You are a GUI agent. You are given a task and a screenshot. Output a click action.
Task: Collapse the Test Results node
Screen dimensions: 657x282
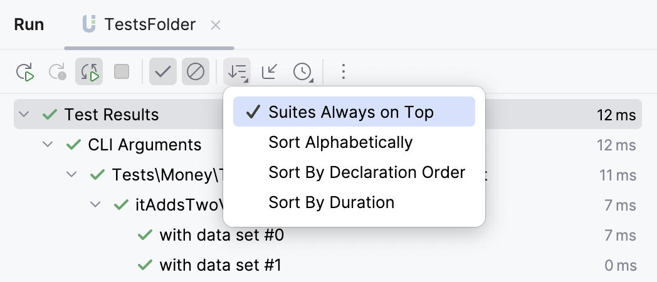click(24, 115)
